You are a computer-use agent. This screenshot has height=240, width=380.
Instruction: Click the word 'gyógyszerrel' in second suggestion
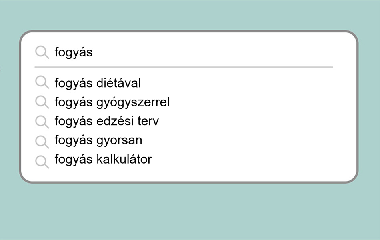(x=133, y=102)
